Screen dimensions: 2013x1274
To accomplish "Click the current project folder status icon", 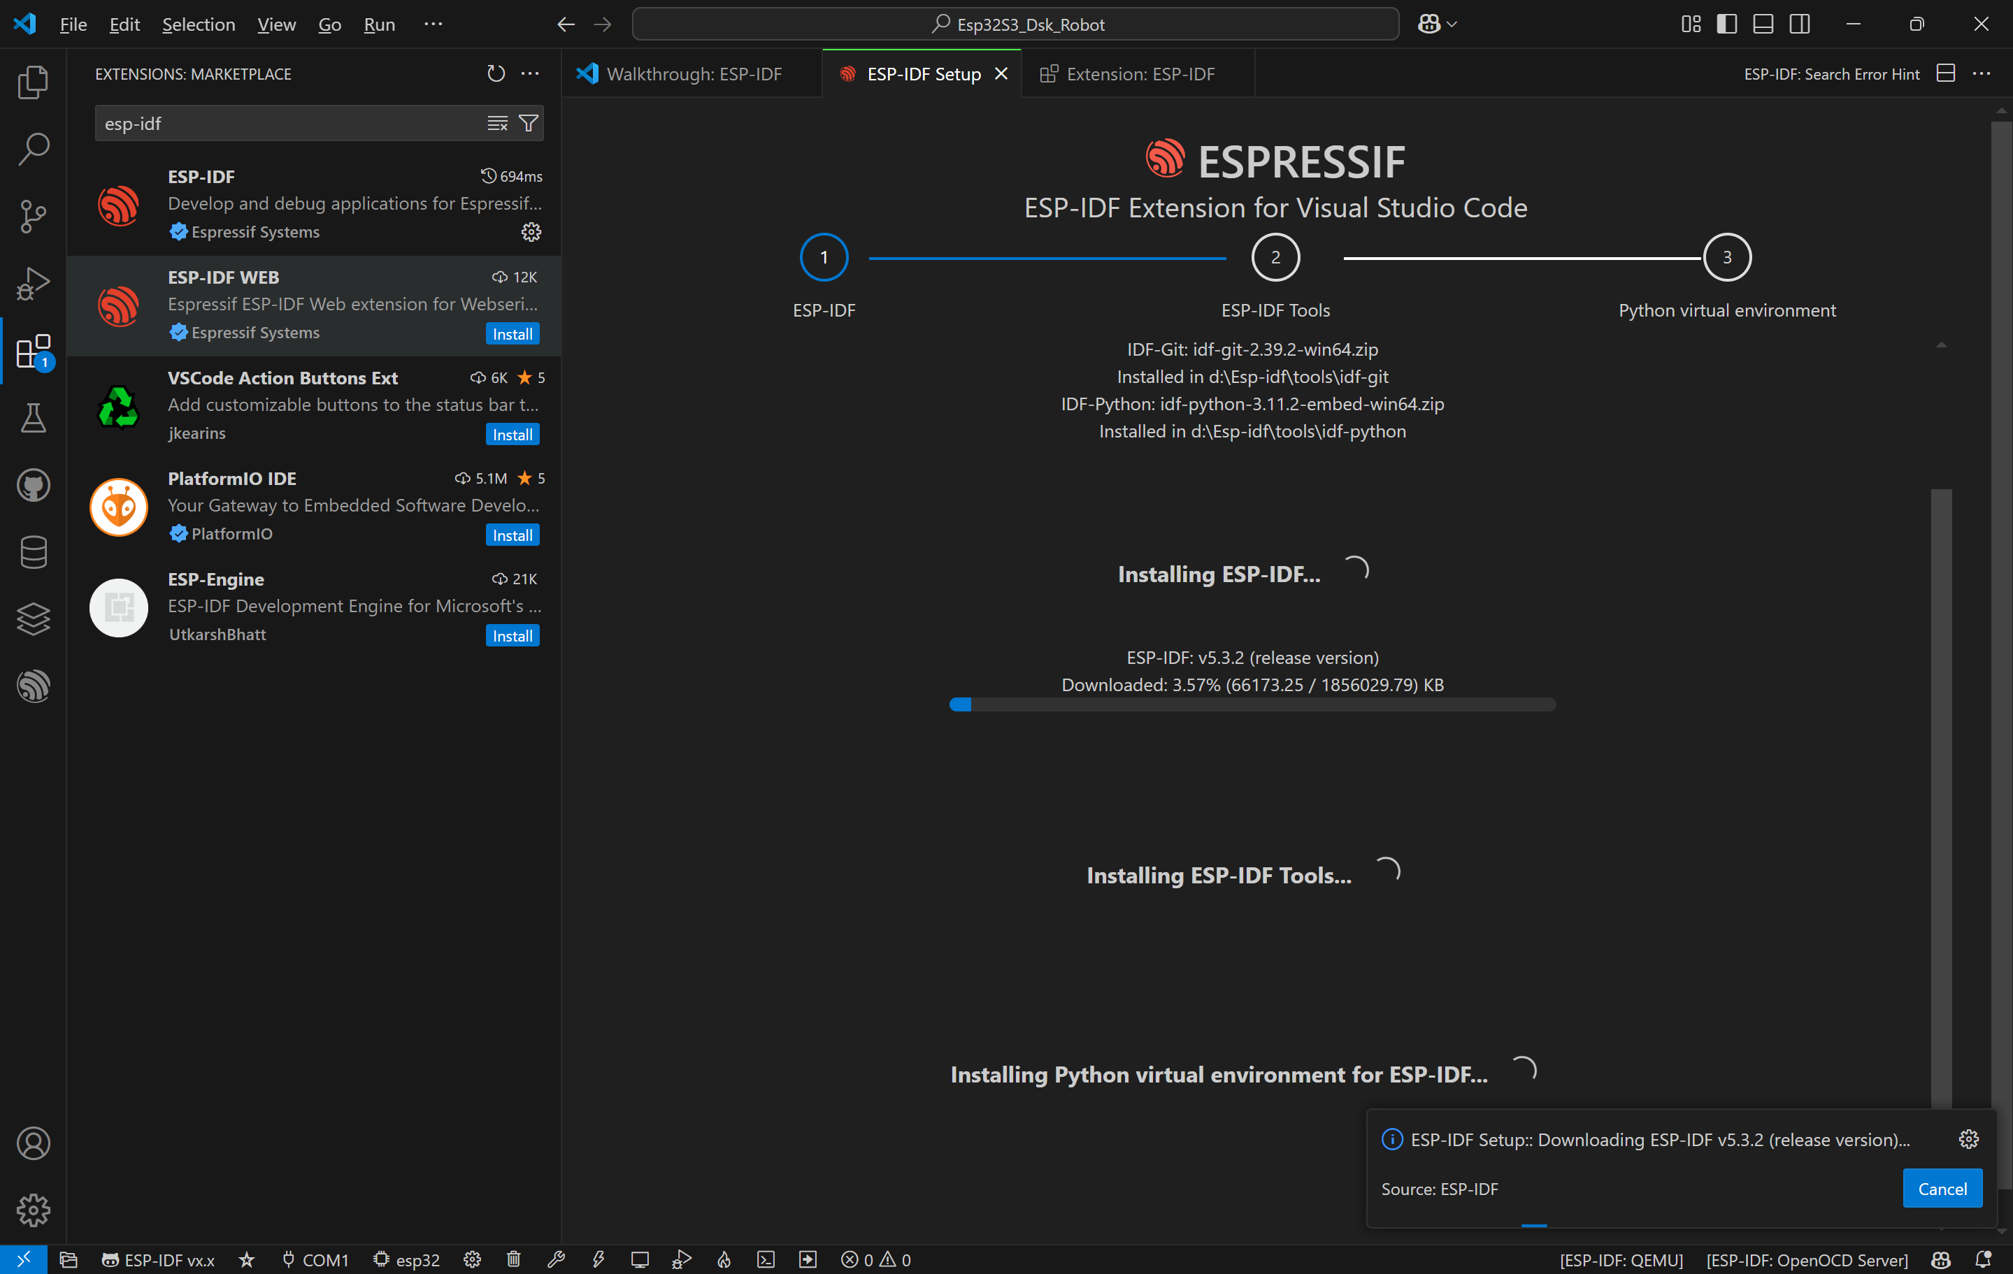I will click(69, 1259).
